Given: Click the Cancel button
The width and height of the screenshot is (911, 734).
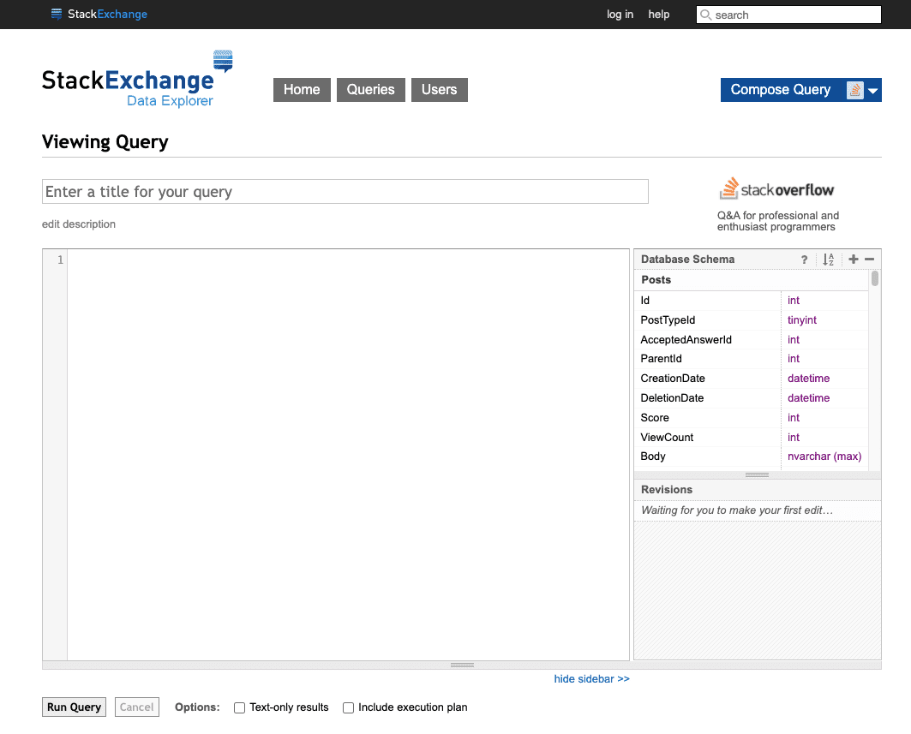Looking at the screenshot, I should [x=136, y=707].
